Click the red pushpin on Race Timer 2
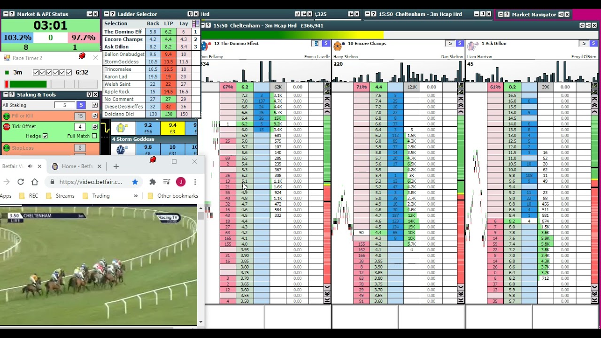Viewport: 601px width, 338px height. point(82,56)
